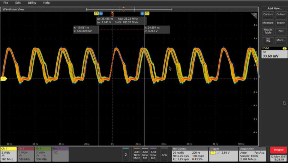Click the Add New Math icon button
Screen dimensions: 288x163
[x=136, y=154]
